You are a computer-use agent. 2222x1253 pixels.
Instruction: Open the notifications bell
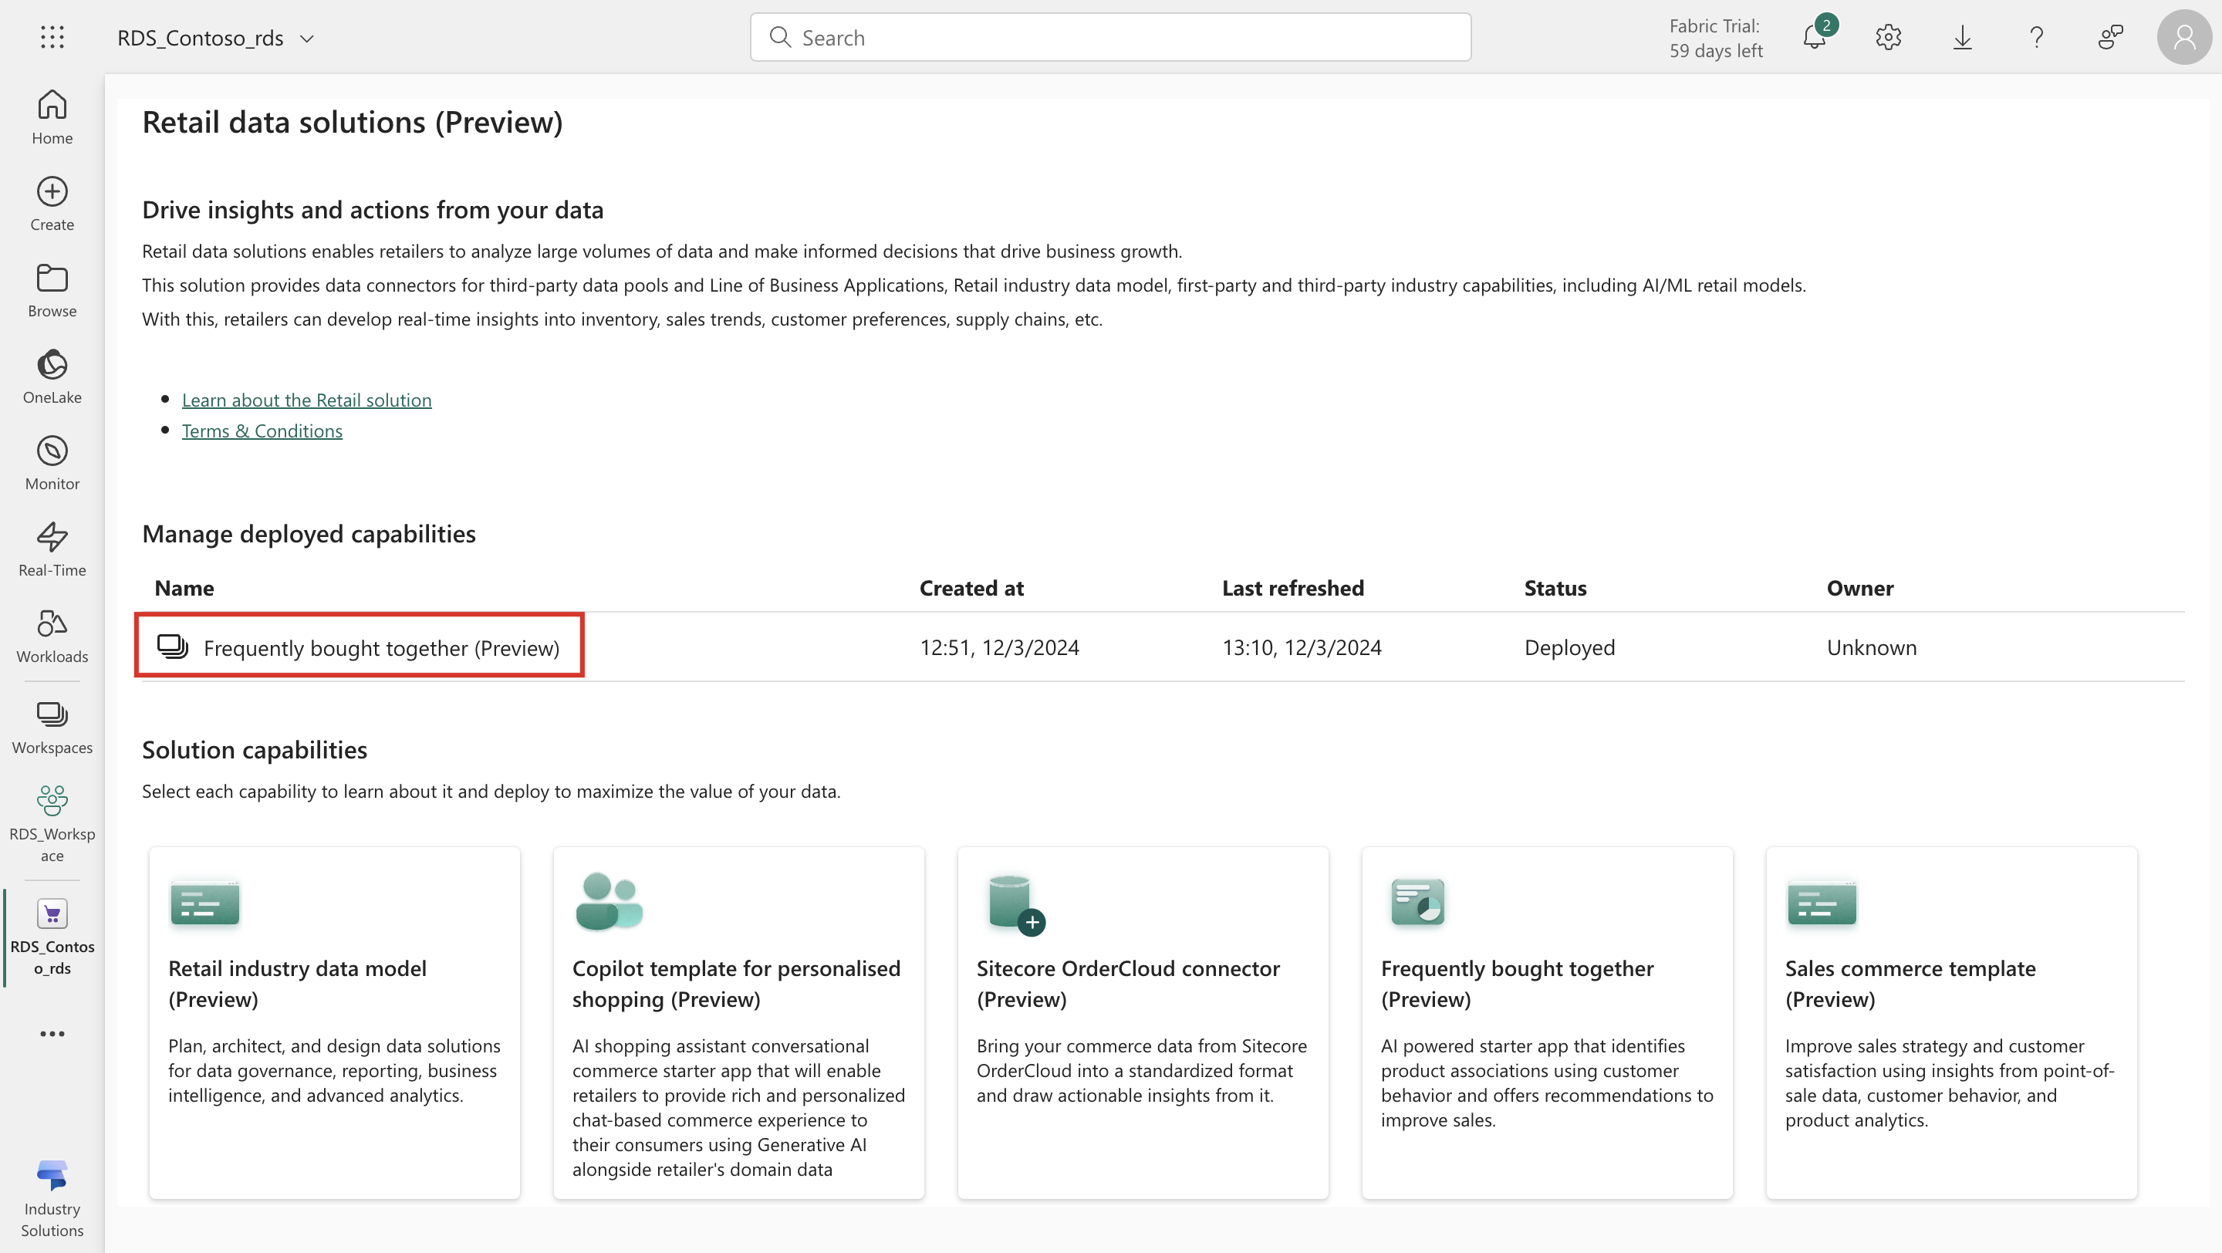click(1815, 37)
